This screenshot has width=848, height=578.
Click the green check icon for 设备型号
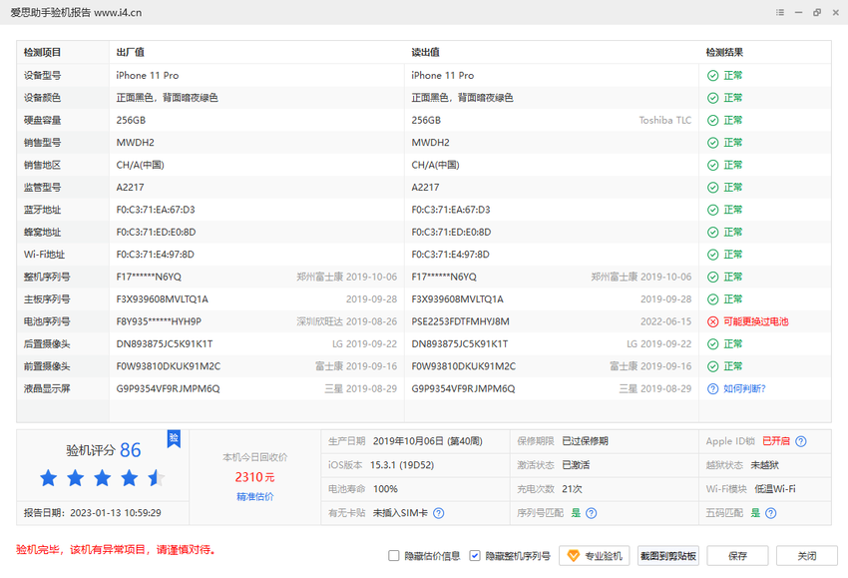point(712,76)
